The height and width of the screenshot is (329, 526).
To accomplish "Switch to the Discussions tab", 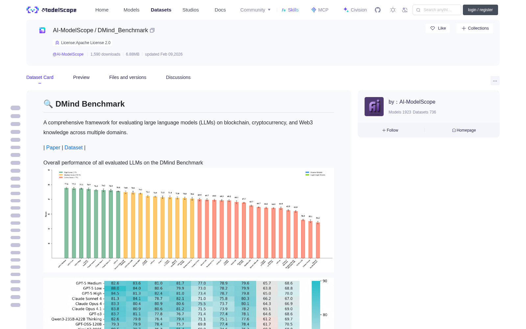I will pyautogui.click(x=178, y=77).
